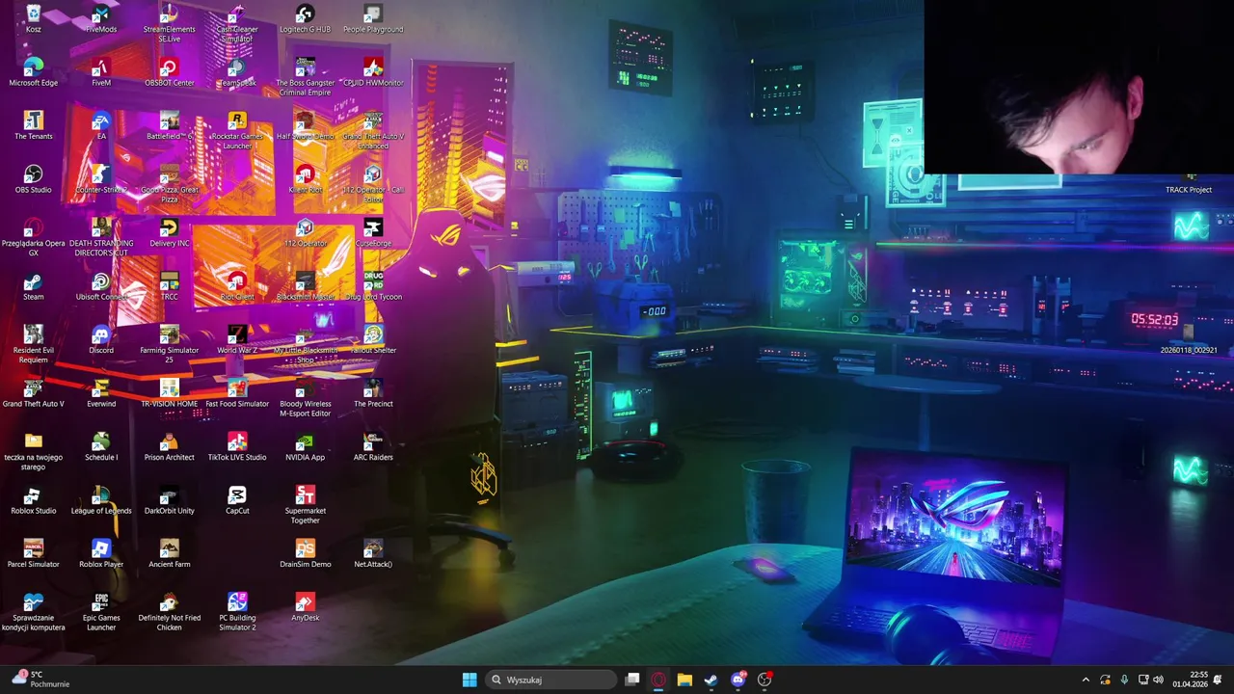Open PC Building Simulator 2 icon

(x=237, y=611)
